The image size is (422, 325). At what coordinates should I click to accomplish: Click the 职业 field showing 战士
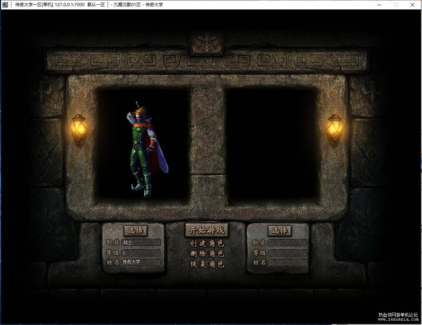pyautogui.click(x=141, y=242)
